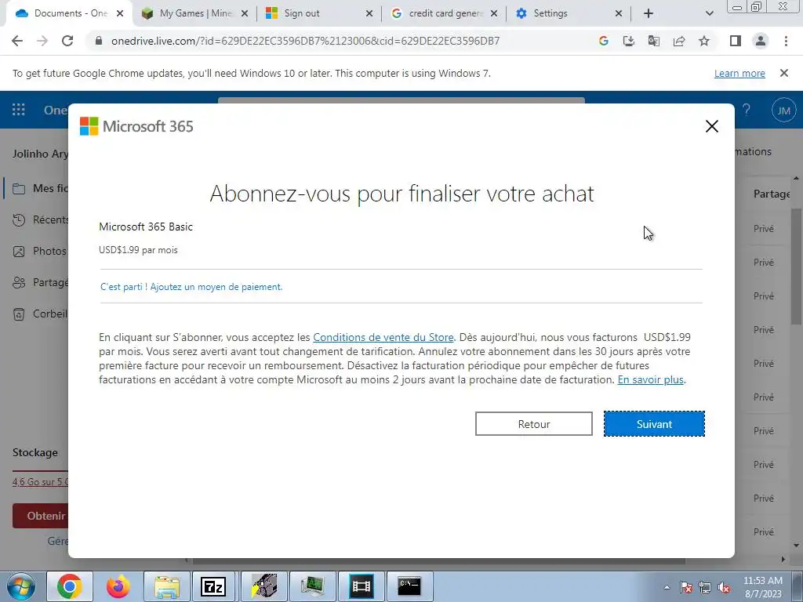This screenshot has width=803, height=602.
Task: Click the red Obtenir storage button
Action: [41, 516]
